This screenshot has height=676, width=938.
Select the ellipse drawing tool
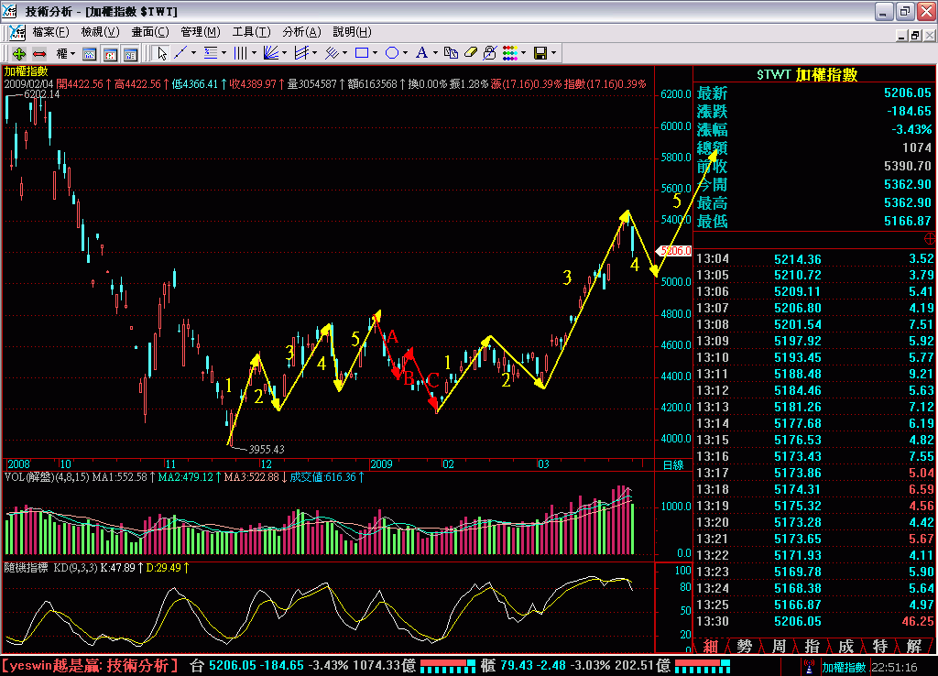click(x=392, y=53)
